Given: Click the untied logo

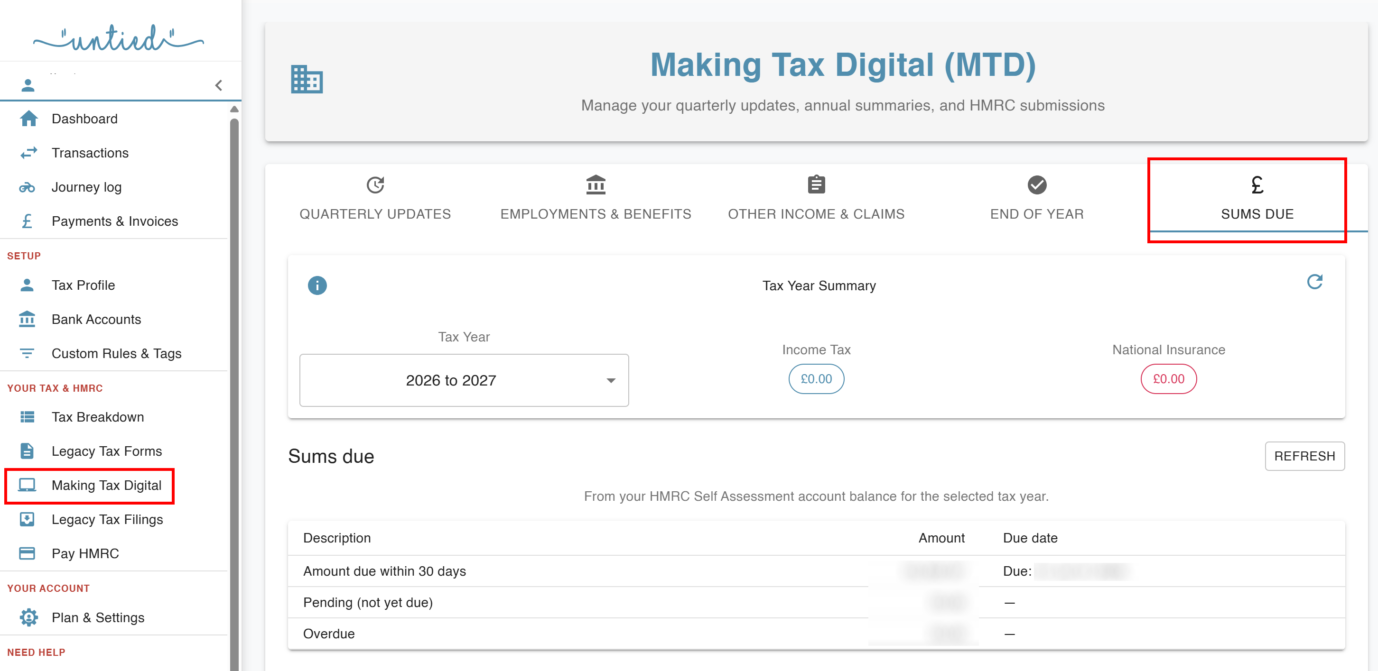Looking at the screenshot, I should pos(118,38).
